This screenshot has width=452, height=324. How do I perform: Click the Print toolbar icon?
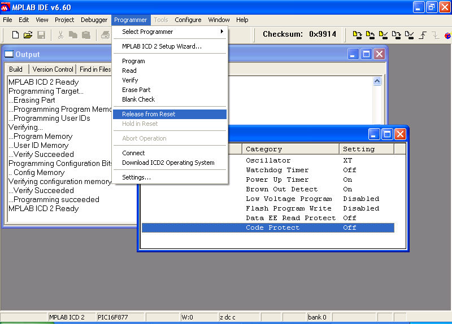pos(106,35)
